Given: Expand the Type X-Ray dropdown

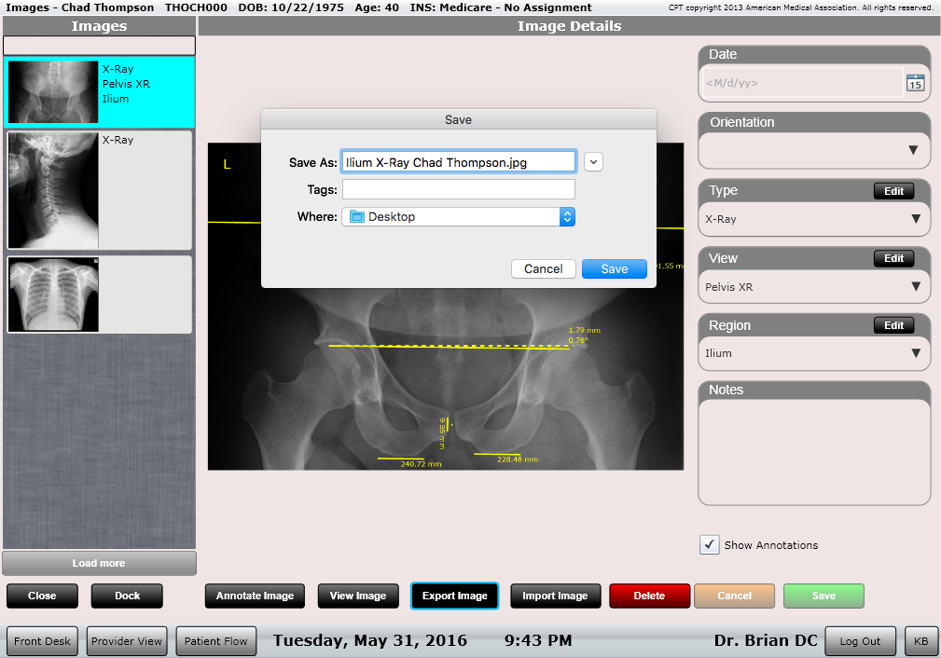Looking at the screenshot, I should tap(813, 219).
